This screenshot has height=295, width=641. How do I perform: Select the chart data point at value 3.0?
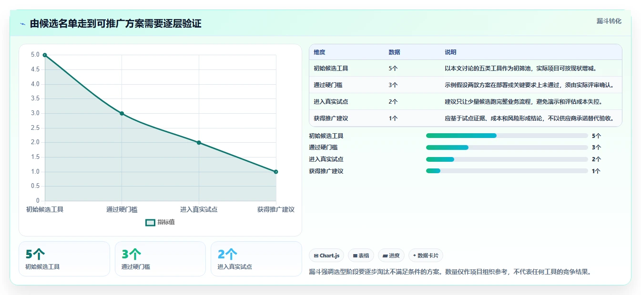pos(122,113)
